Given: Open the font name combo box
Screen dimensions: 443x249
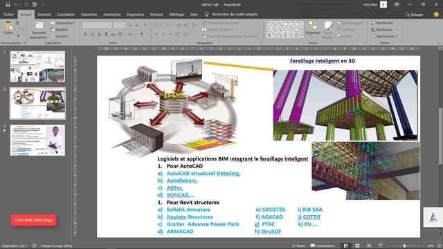Looking at the screenshot, I should pos(97,26).
